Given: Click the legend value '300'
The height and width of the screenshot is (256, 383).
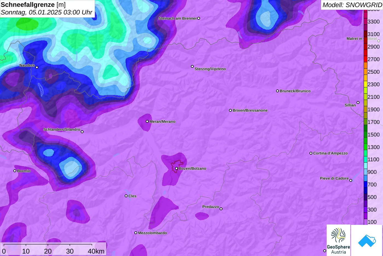Looking at the screenshot, I should (x=372, y=210).
